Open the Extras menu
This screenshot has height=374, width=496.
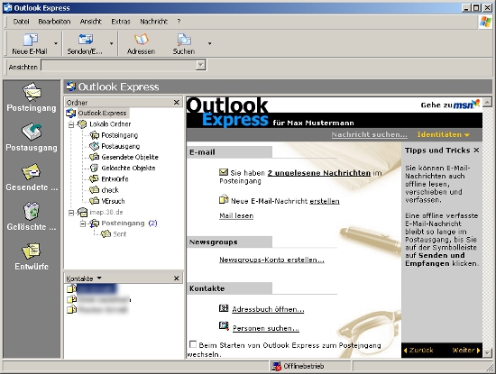click(121, 22)
